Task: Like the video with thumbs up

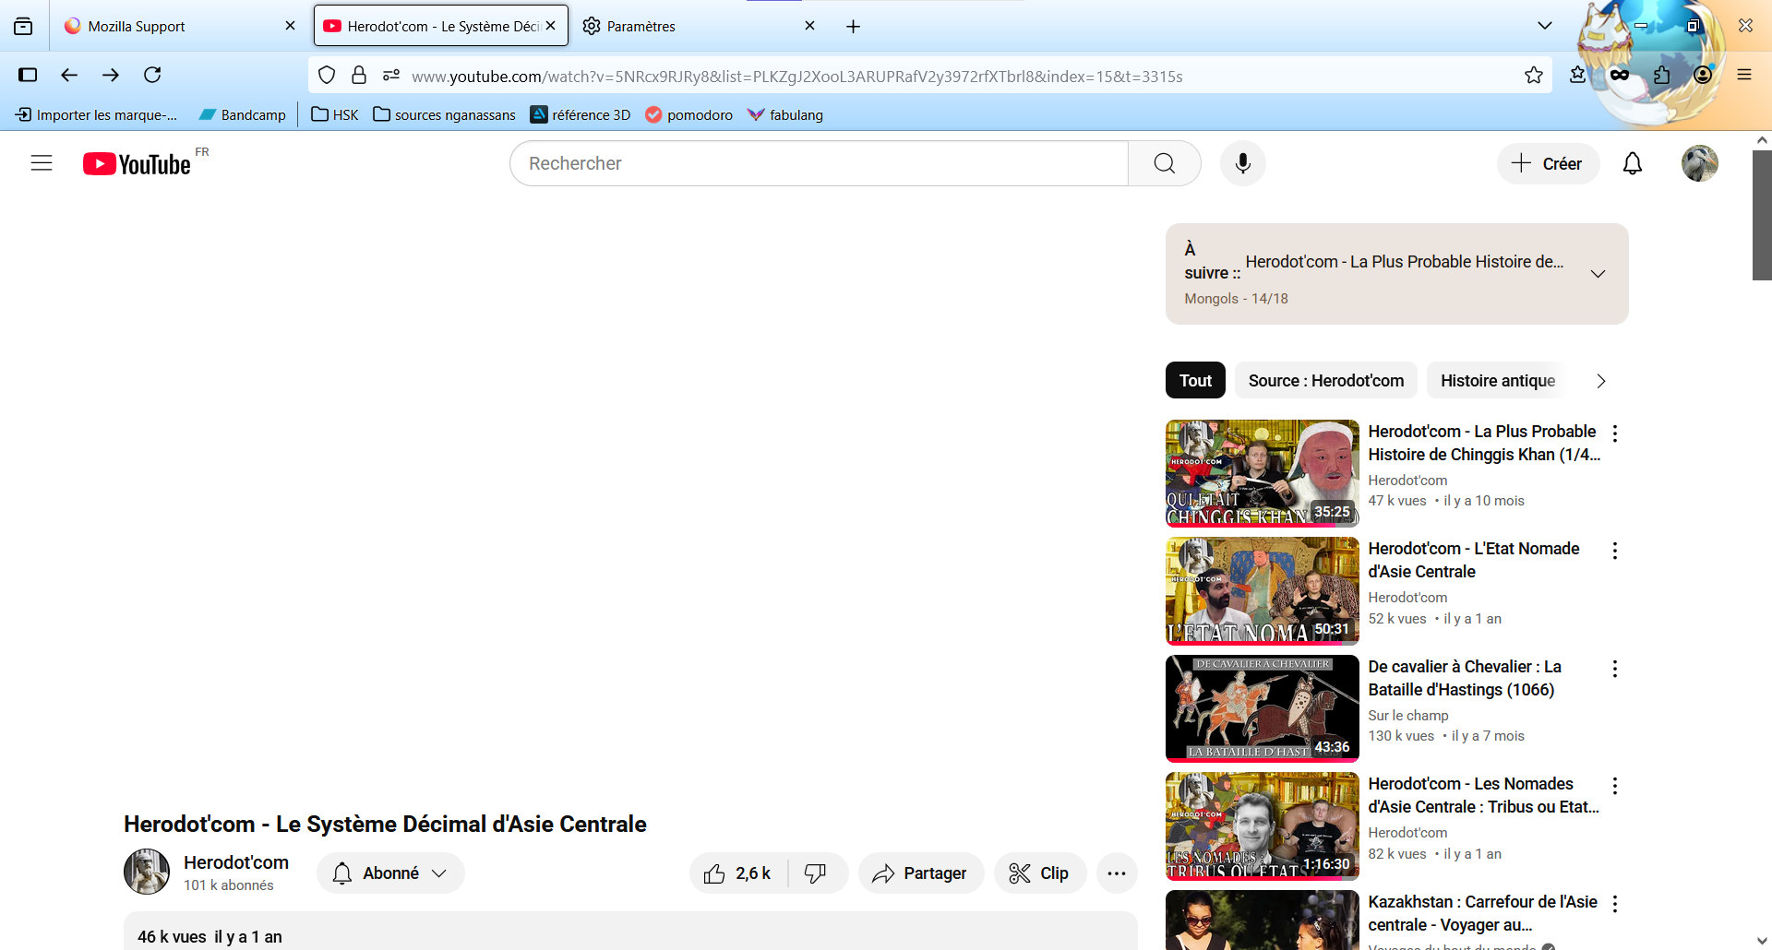Action: coord(738,873)
